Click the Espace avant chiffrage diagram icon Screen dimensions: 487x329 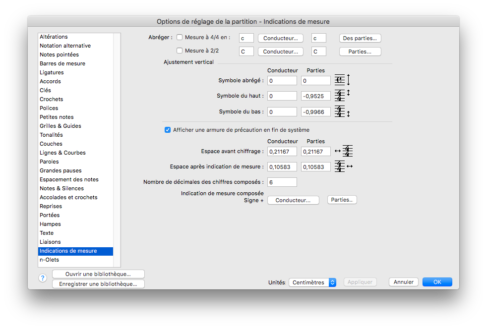(x=344, y=151)
